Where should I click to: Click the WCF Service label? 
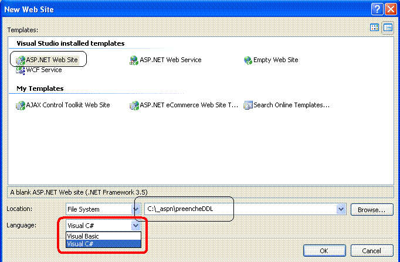pyautogui.click(x=44, y=70)
